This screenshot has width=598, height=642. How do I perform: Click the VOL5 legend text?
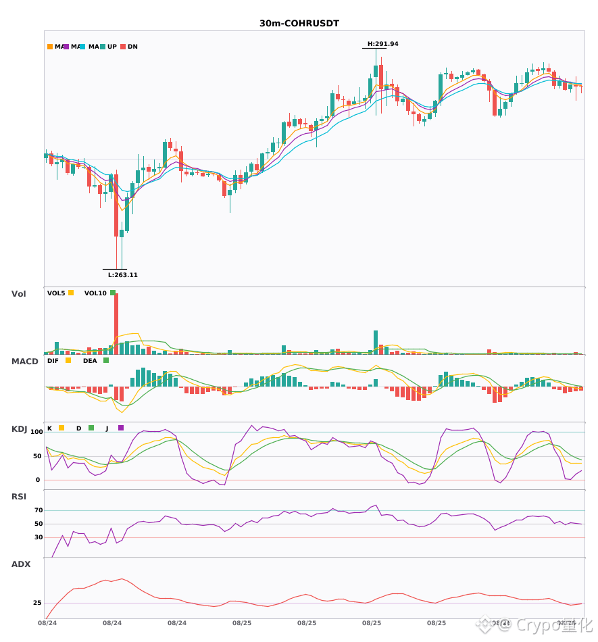click(x=56, y=293)
